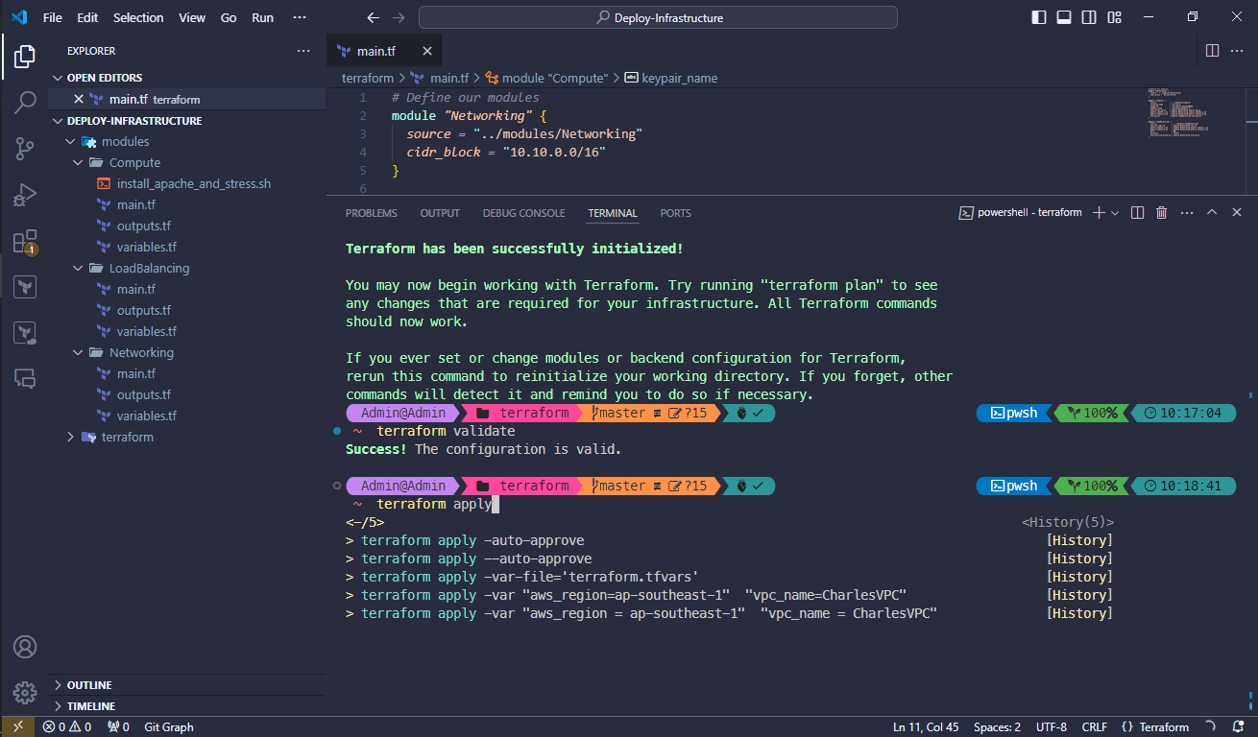The image size is (1258, 737).
Task: Change the UTF-8 encoding status item
Action: point(1052,726)
